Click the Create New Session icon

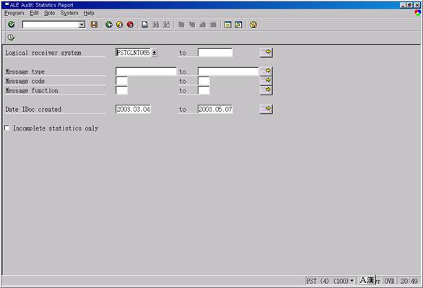click(228, 25)
